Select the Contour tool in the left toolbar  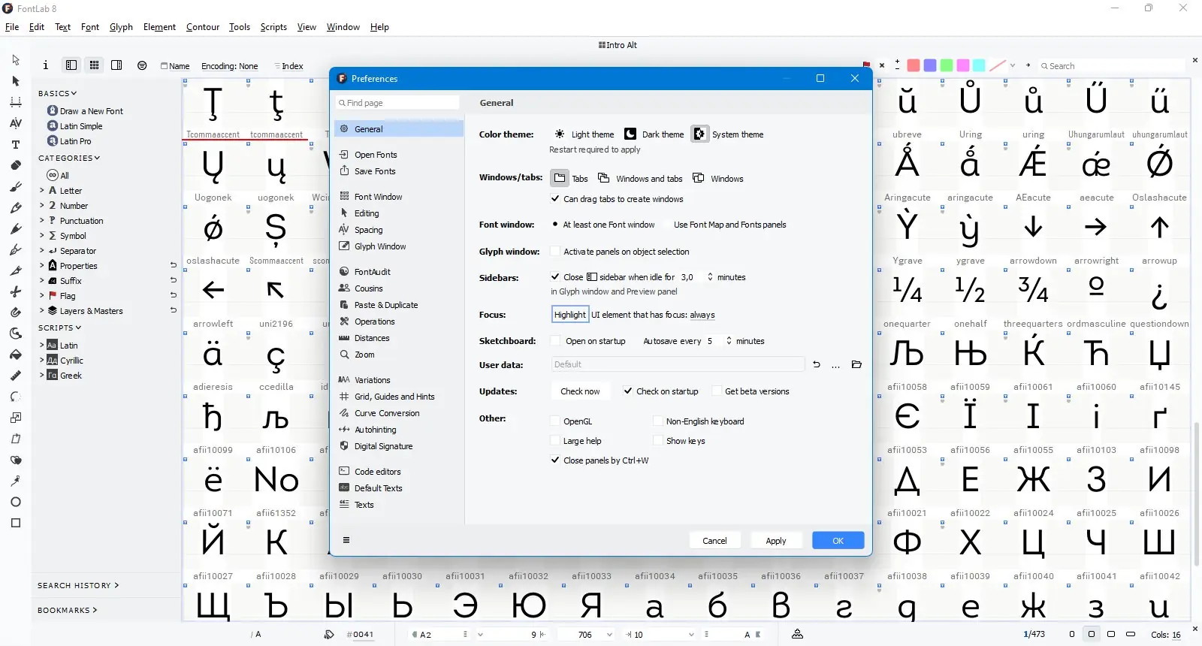[16, 60]
